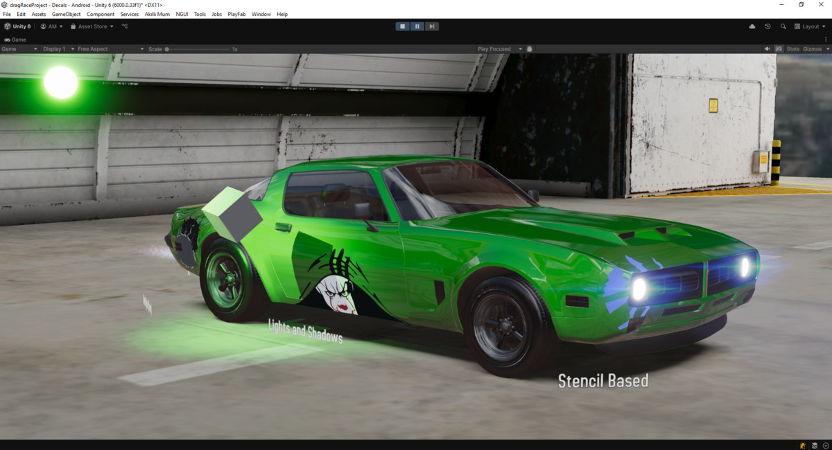Toggle Gizmos in the Game view
The image size is (832, 450).
(812, 49)
